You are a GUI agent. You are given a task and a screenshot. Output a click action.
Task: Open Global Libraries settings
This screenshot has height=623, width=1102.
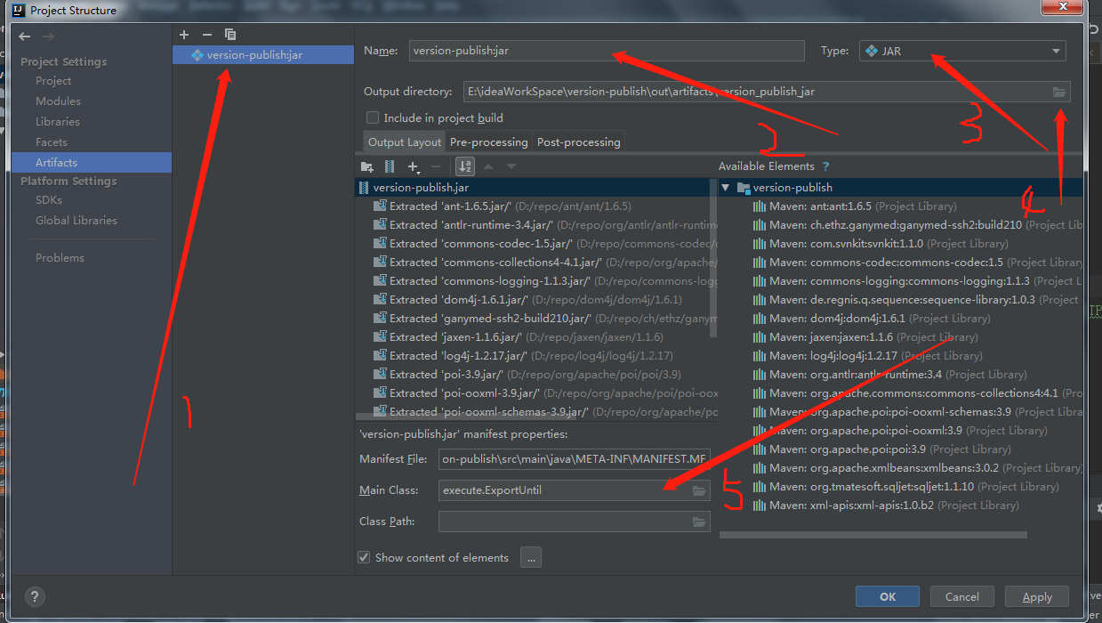pyautogui.click(x=76, y=221)
